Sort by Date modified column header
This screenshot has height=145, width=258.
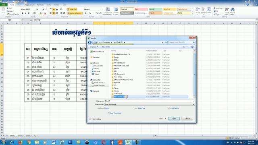click(x=152, y=51)
